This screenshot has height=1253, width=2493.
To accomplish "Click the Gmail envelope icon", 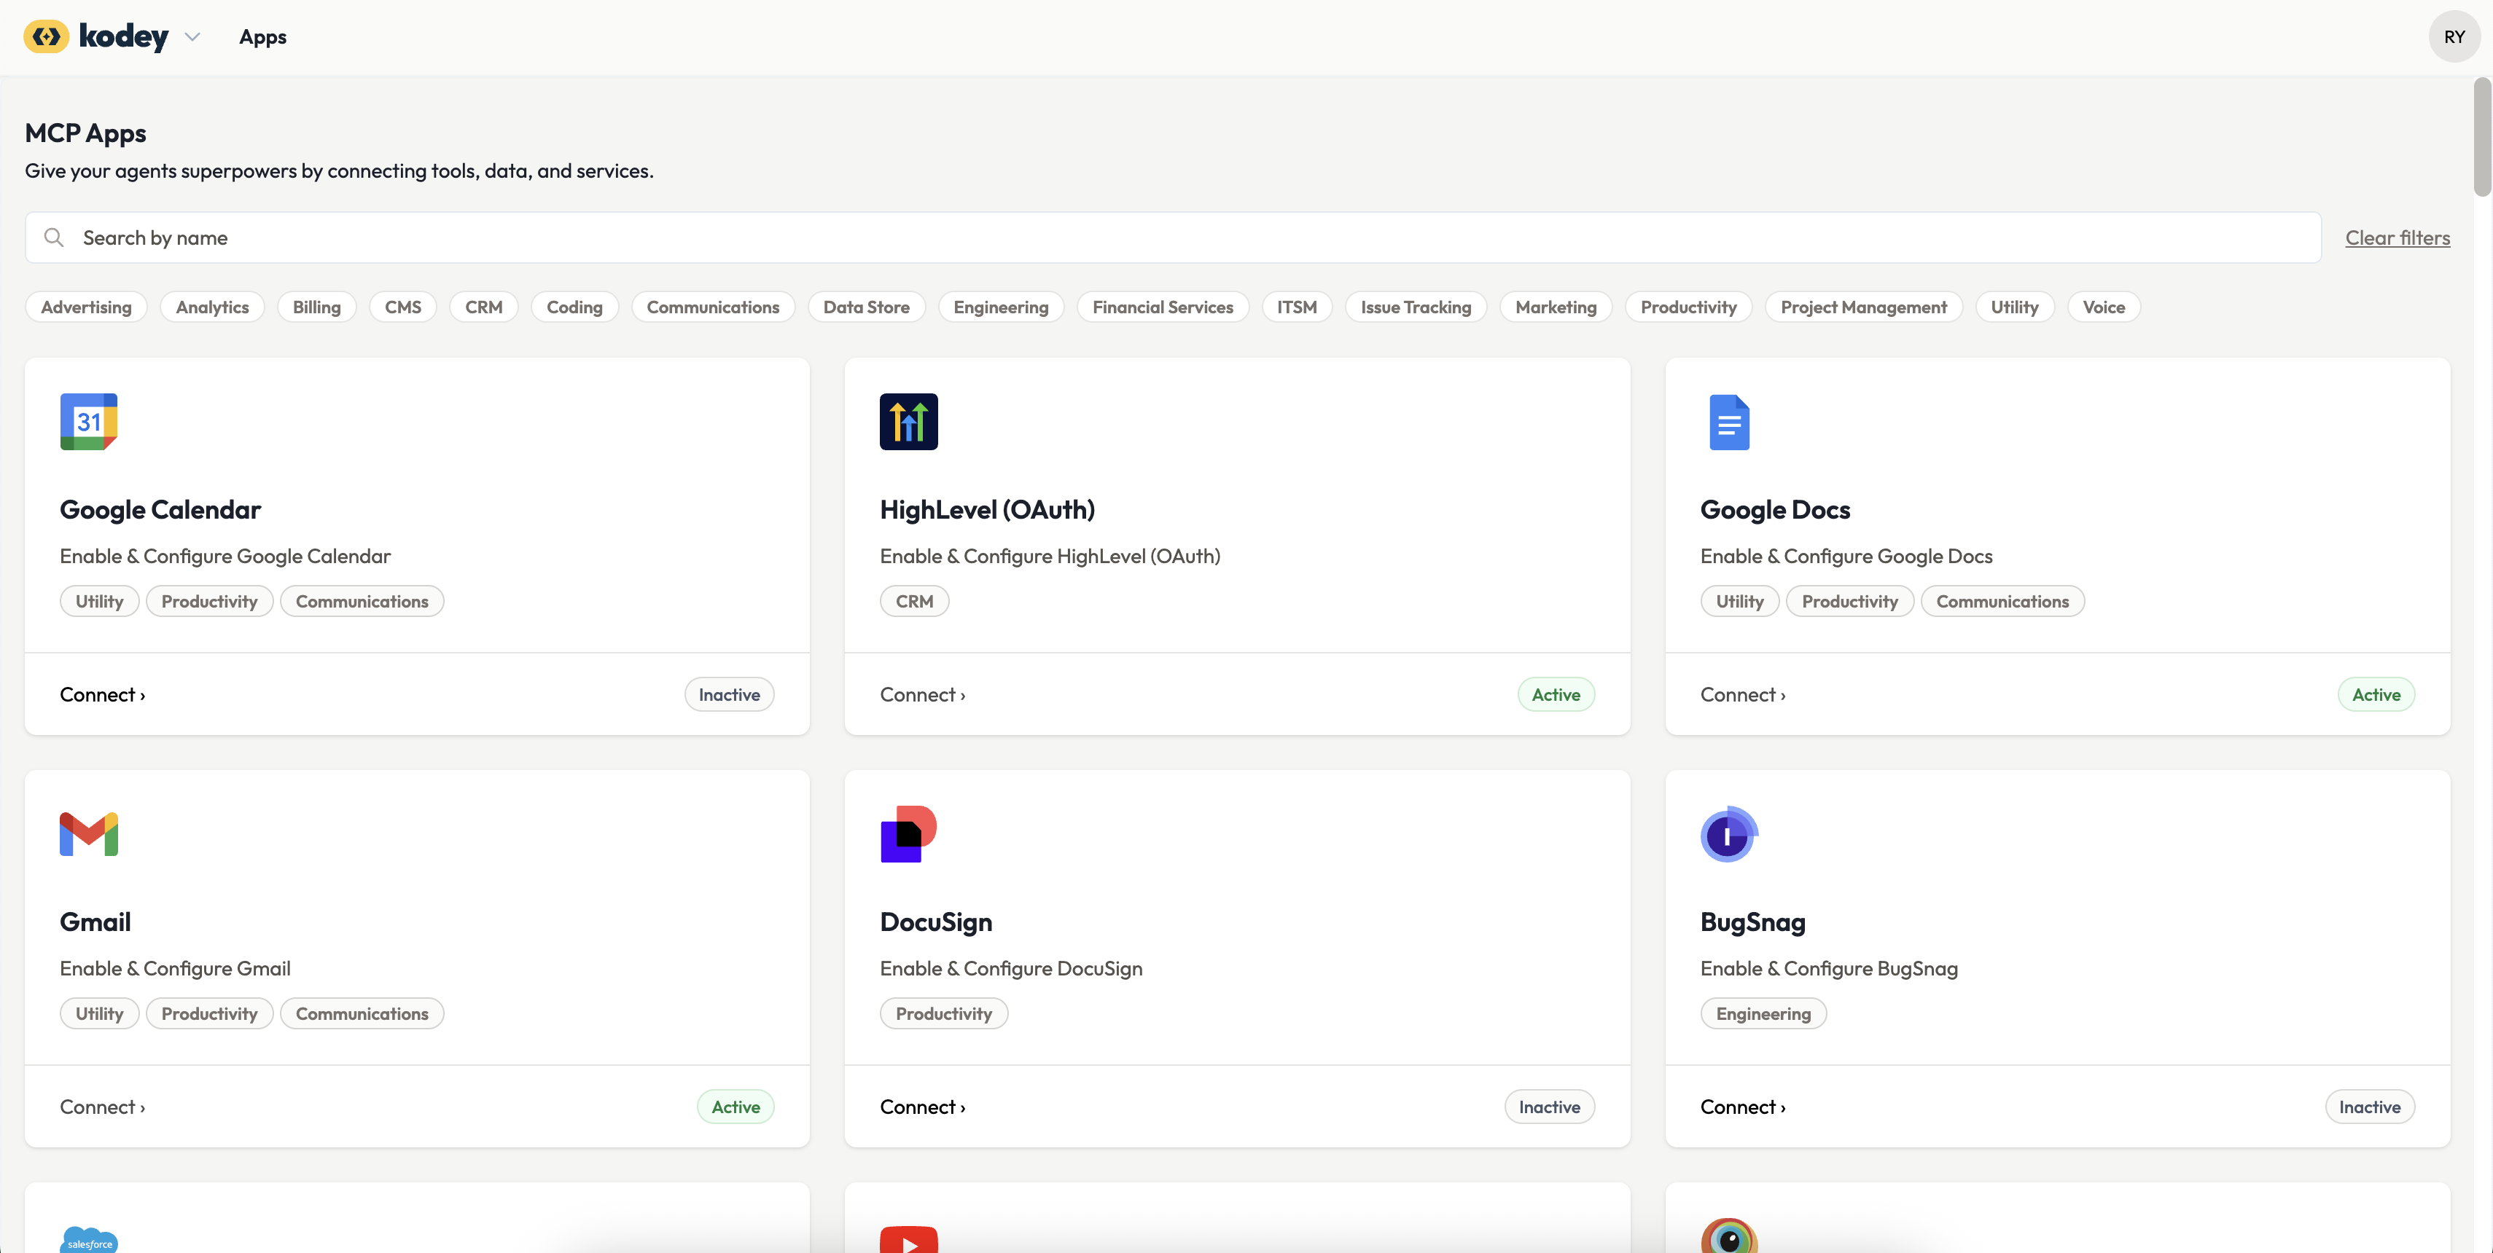I will point(88,833).
